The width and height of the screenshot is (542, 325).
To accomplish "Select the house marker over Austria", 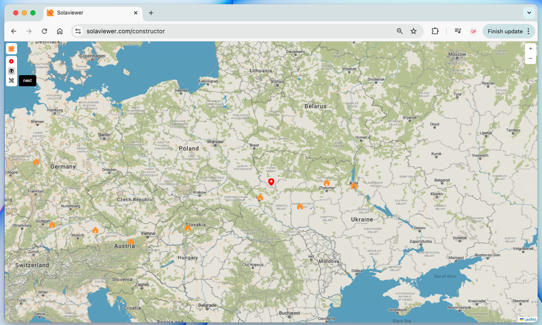I will pyautogui.click(x=131, y=241).
